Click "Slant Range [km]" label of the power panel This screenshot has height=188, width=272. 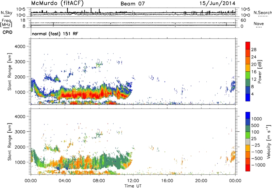tap(10, 72)
